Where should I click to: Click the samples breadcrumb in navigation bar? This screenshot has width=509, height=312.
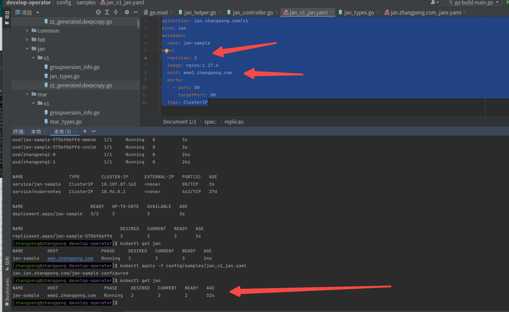pos(86,3)
